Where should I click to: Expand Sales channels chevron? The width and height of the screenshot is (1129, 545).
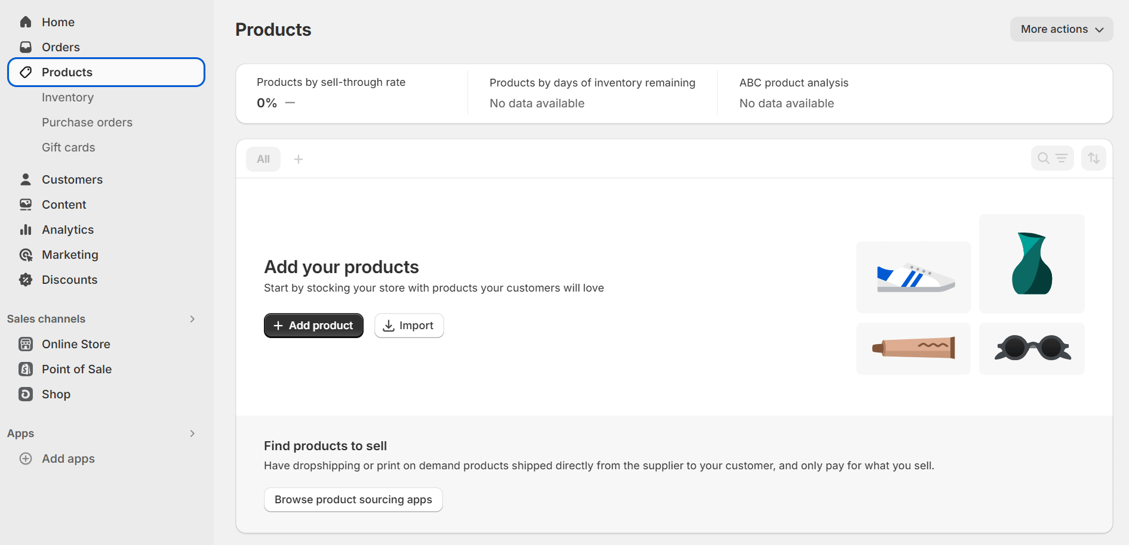coord(192,319)
